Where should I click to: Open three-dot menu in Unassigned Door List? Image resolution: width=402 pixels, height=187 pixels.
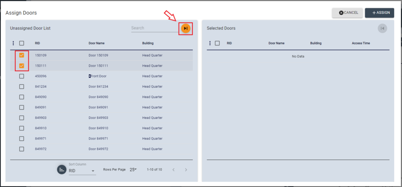pos(13,43)
